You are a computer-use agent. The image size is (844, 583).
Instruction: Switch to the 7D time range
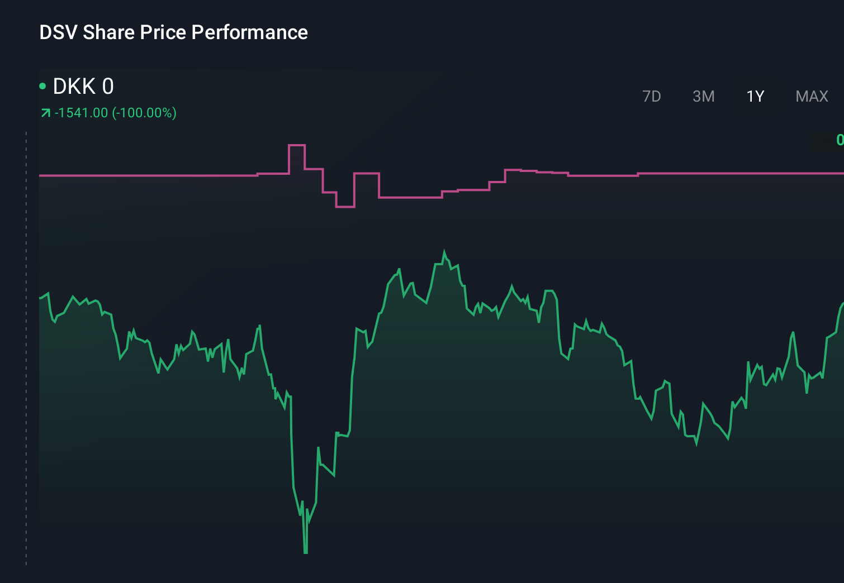pos(652,96)
